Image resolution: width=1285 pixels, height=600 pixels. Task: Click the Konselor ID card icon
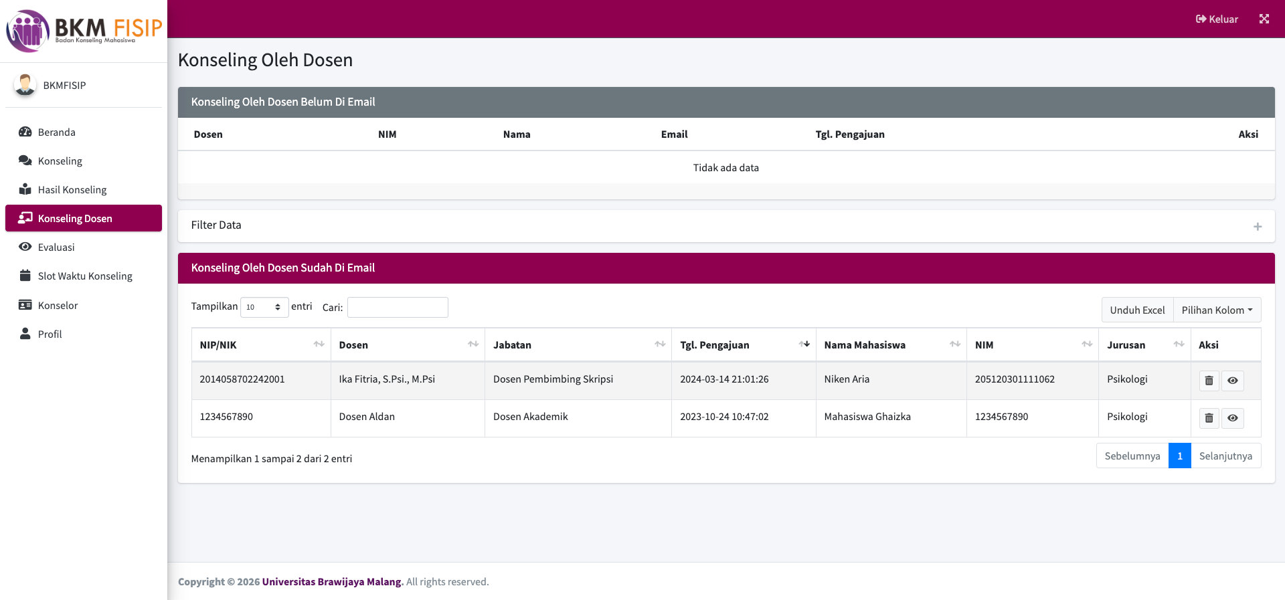[x=25, y=305]
